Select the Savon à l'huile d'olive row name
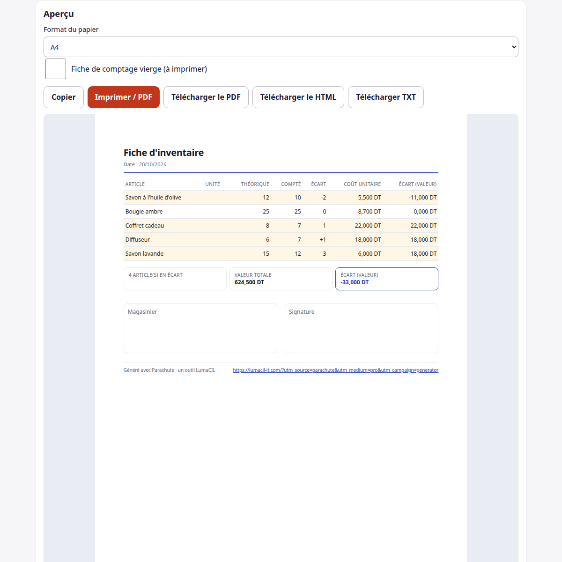This screenshot has width=562, height=562. tap(153, 198)
